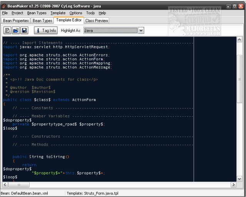
Task: Open the Highlight As dropdown arrow
Action: tap(141, 30)
